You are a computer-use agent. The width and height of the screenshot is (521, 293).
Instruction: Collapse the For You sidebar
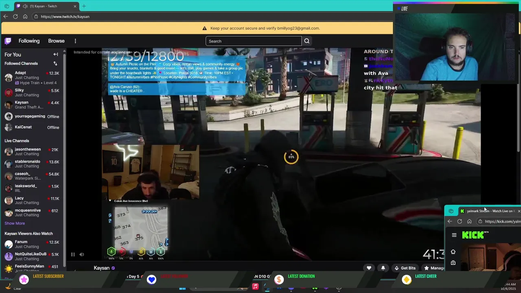(56, 54)
